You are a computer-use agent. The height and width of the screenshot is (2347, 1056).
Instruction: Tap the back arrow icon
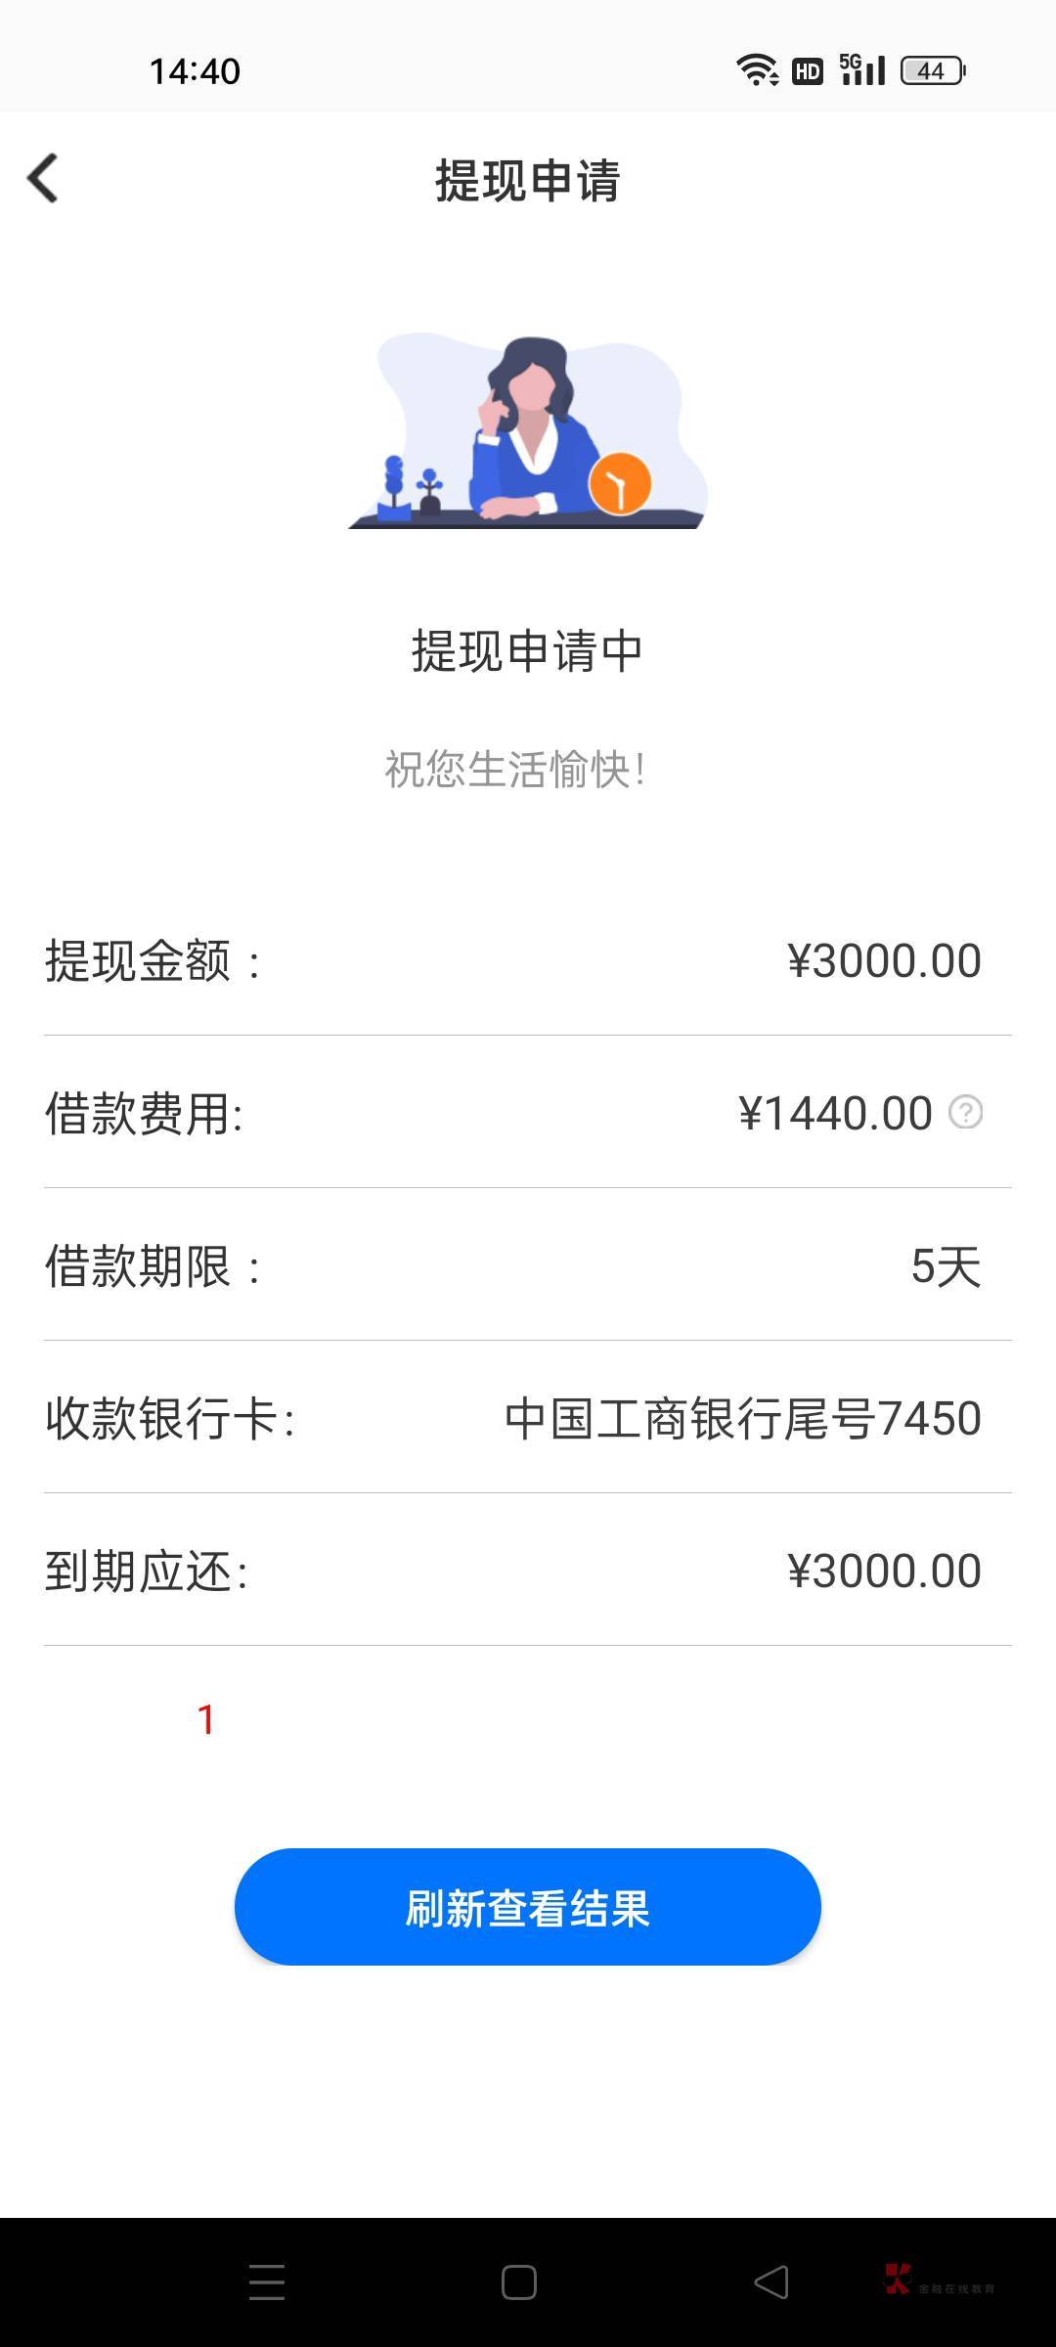[43, 179]
